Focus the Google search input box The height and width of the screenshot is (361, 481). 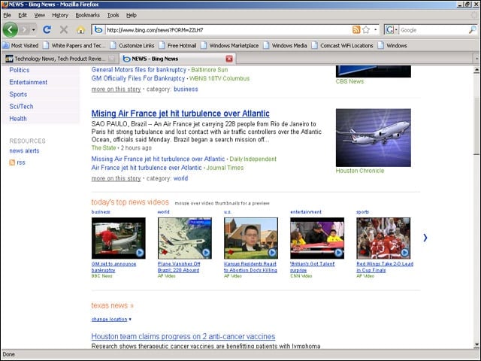click(x=434, y=30)
